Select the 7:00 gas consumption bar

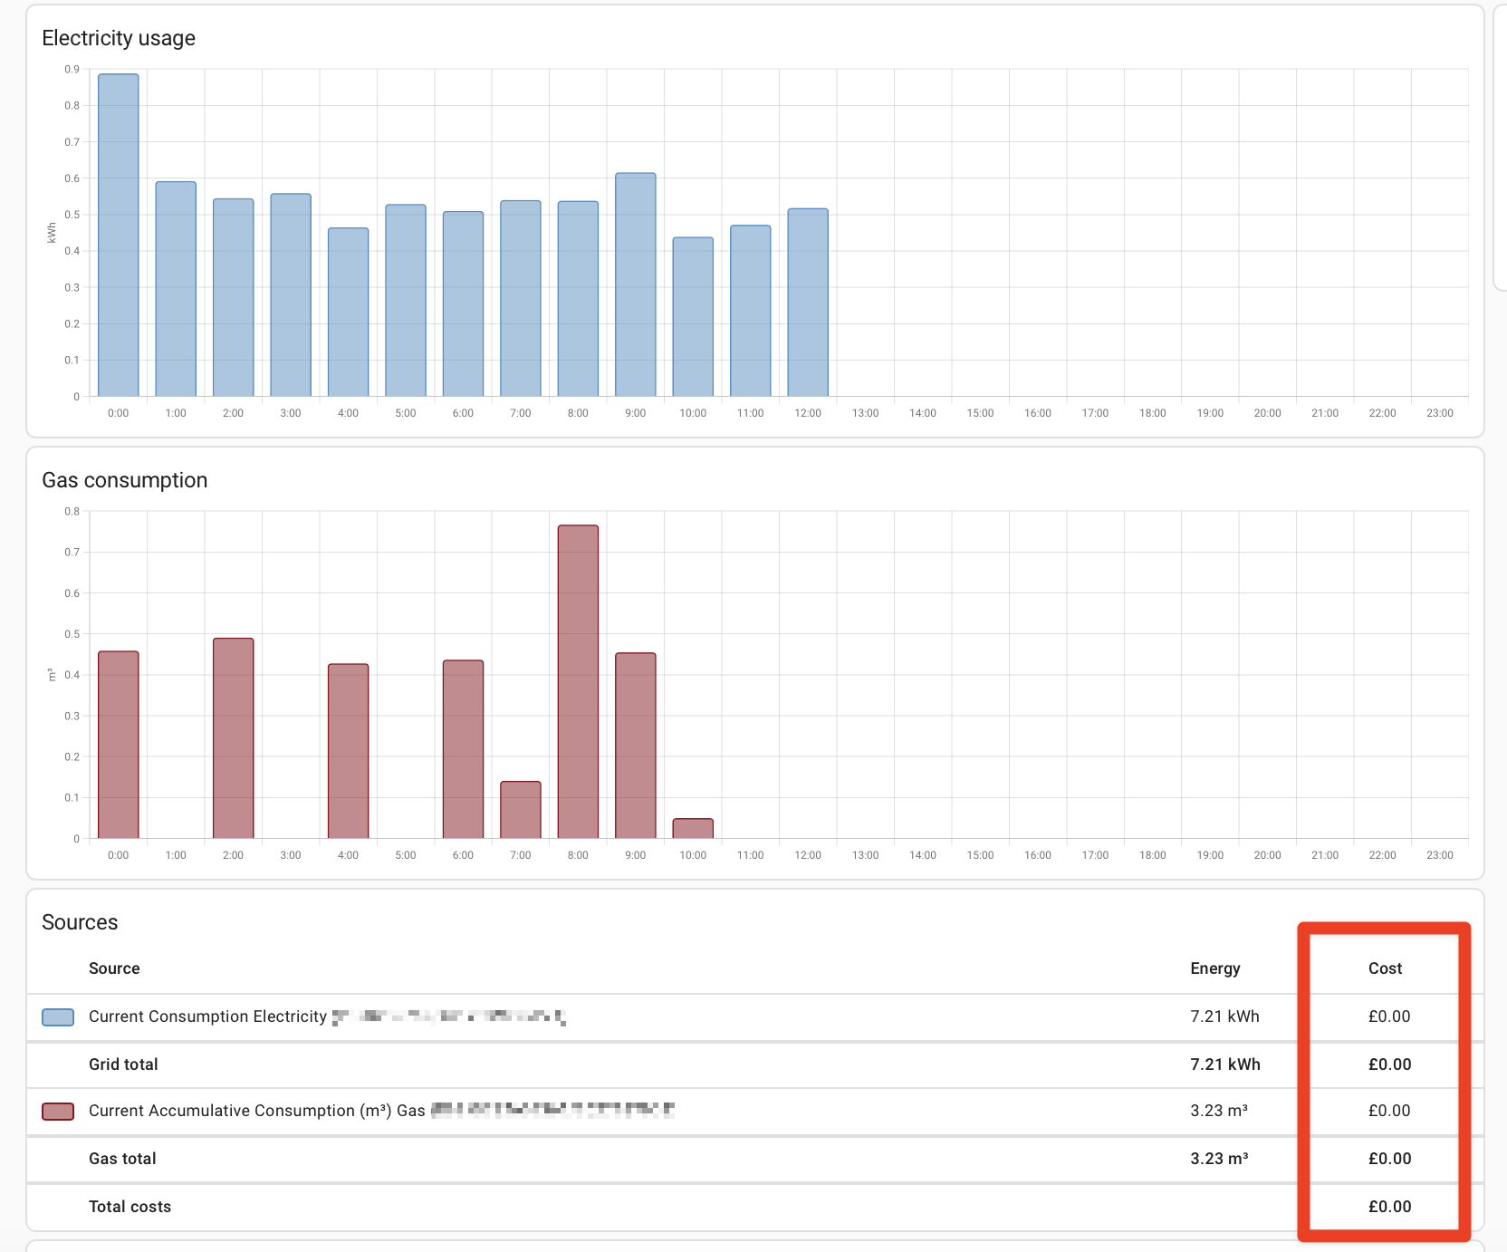[521, 810]
